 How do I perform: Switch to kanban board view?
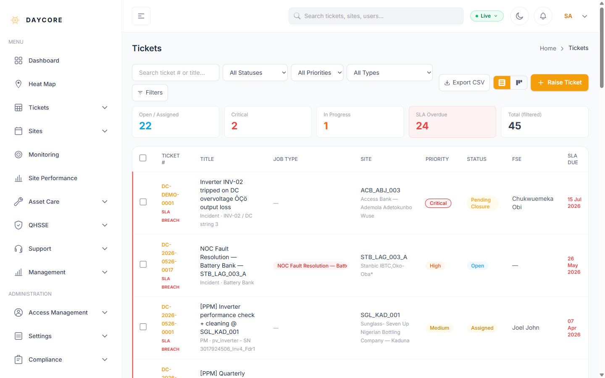(x=519, y=83)
